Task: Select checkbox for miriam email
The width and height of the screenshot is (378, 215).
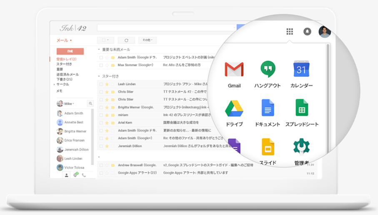Action: 101,115
